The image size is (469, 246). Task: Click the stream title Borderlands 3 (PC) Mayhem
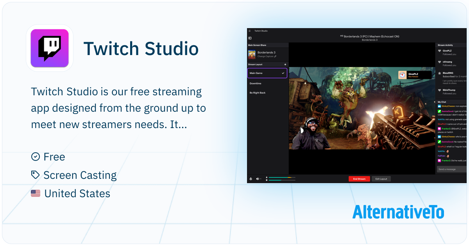tap(369, 36)
